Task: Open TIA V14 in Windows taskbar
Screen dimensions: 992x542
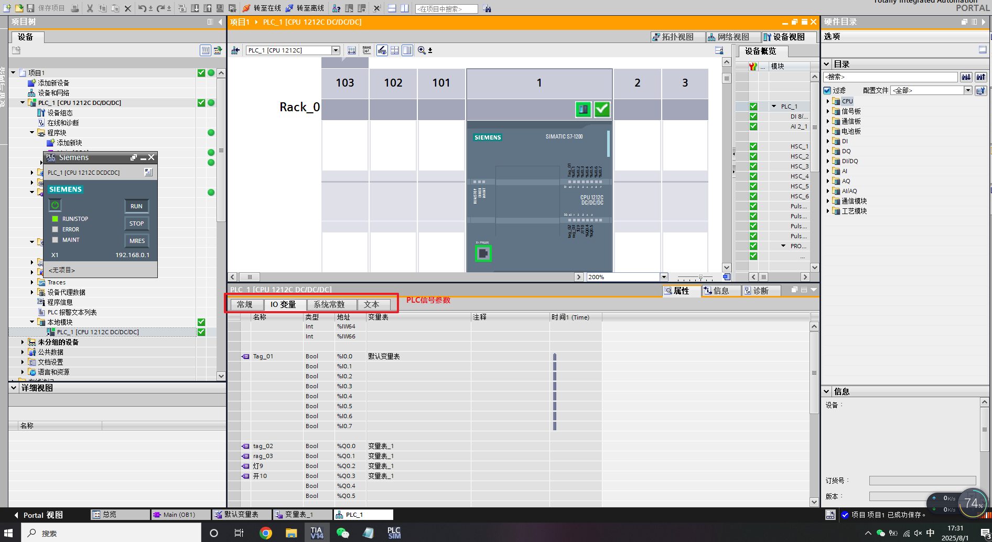Action: click(x=317, y=533)
